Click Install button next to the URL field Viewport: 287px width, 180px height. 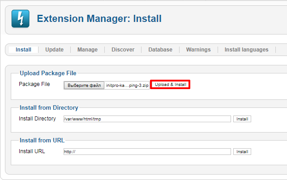tap(242, 152)
